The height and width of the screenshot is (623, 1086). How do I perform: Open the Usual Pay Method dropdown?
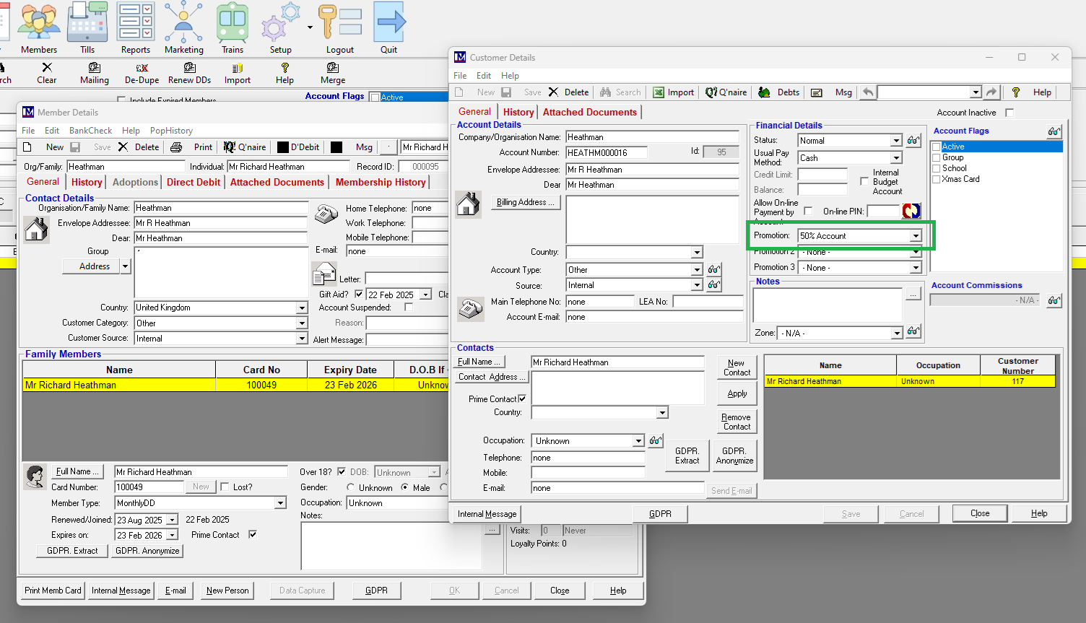coord(896,158)
